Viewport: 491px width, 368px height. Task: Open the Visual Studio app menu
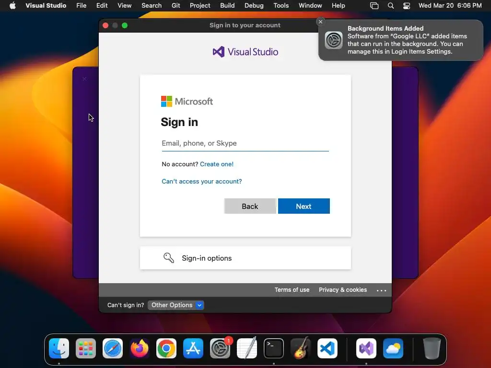pyautogui.click(x=46, y=6)
